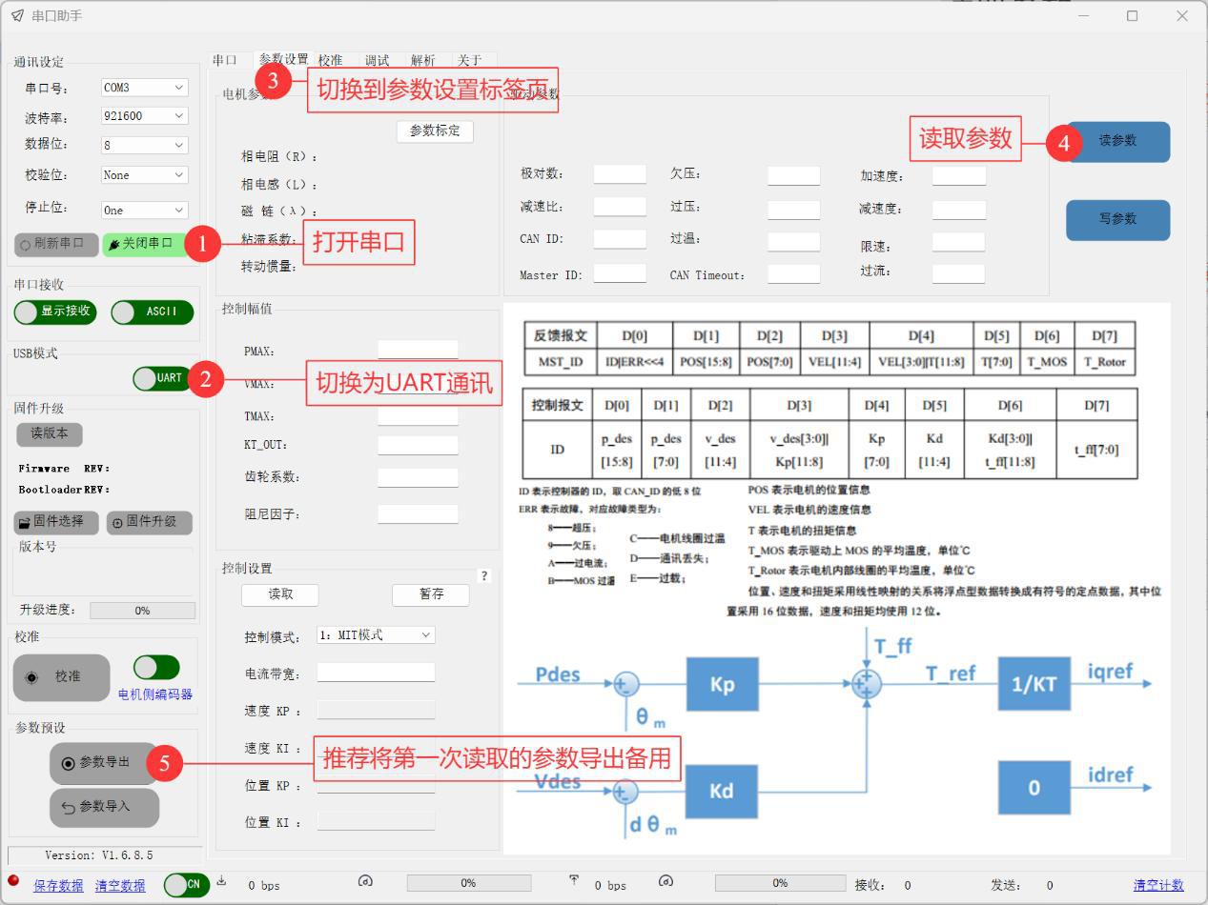Click 参数导入 to import parameters

tap(103, 807)
